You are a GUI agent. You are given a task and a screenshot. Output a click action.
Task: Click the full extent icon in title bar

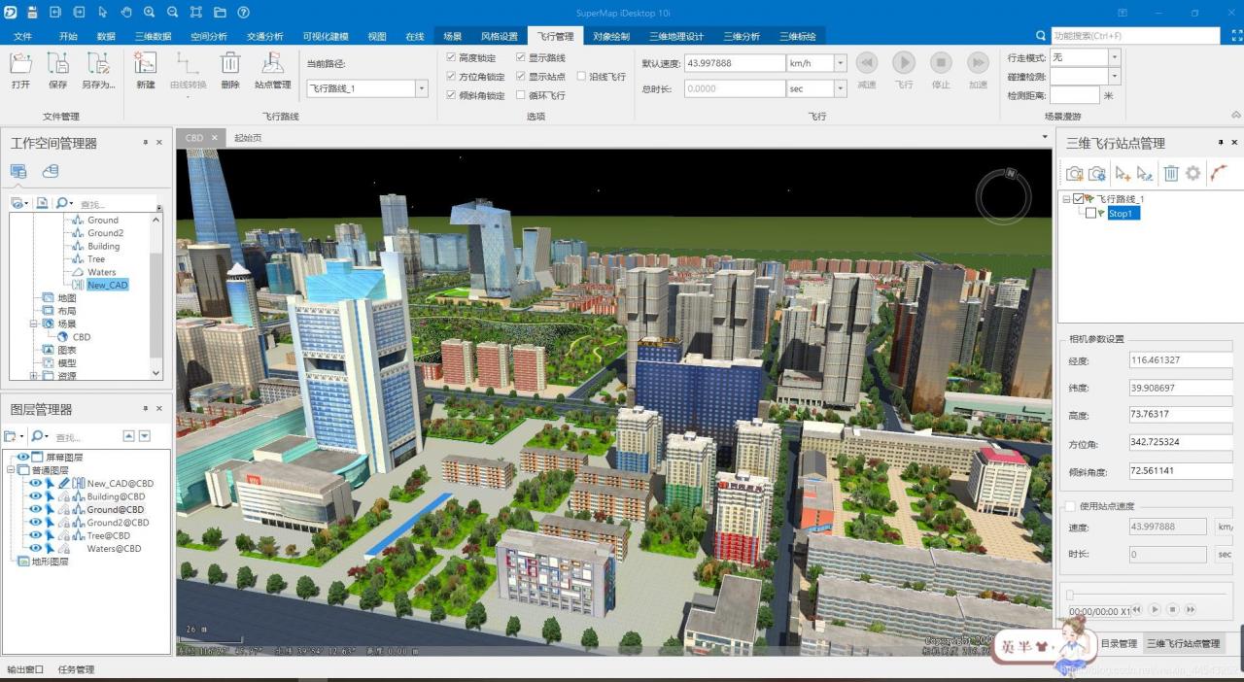[x=196, y=13]
